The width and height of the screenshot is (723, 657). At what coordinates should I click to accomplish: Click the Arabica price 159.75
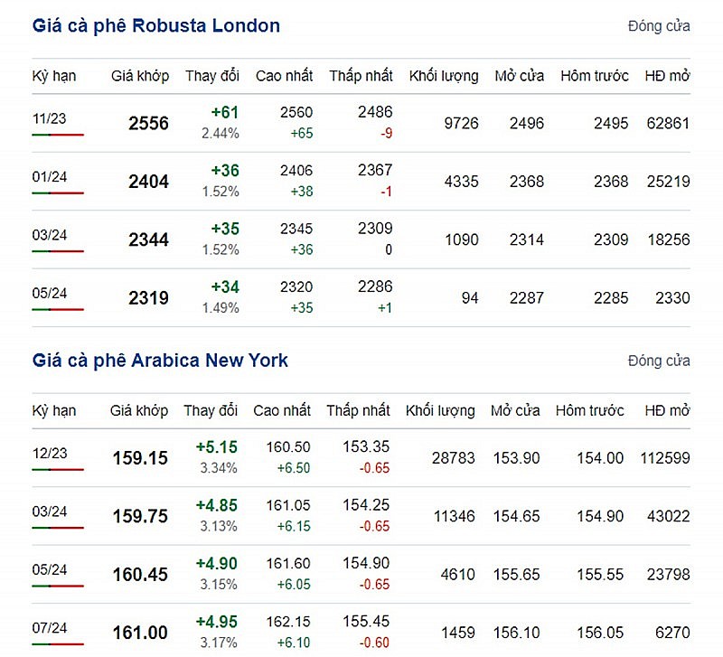[140, 516]
